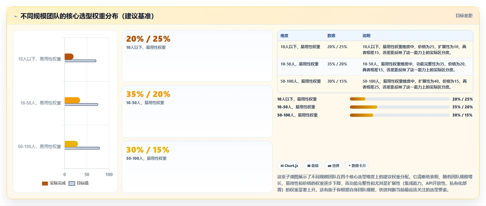Click the 30% / 15% data card
This screenshot has height=206, width=486.
197,167
